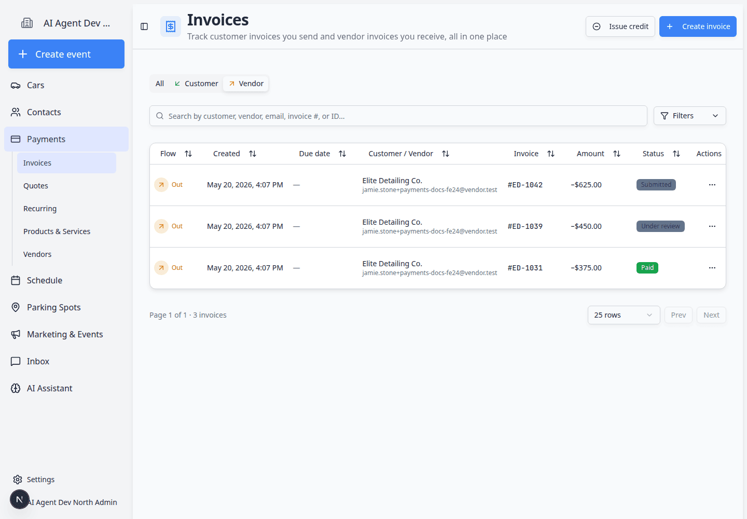Click the Next pagination button
Screen dimensions: 747x519
point(711,315)
